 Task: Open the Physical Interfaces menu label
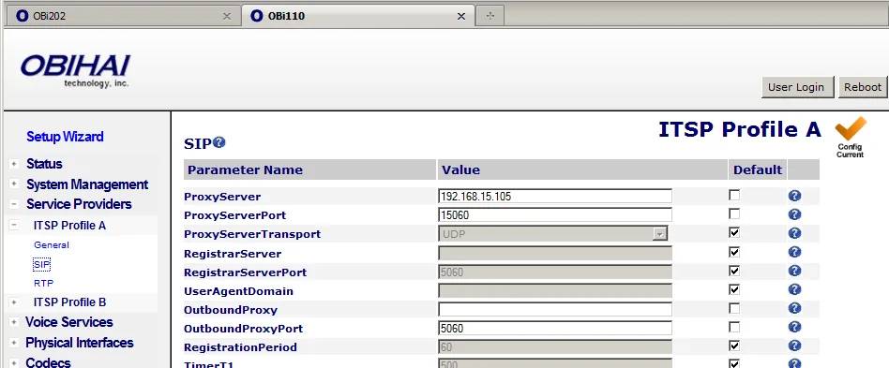point(80,343)
